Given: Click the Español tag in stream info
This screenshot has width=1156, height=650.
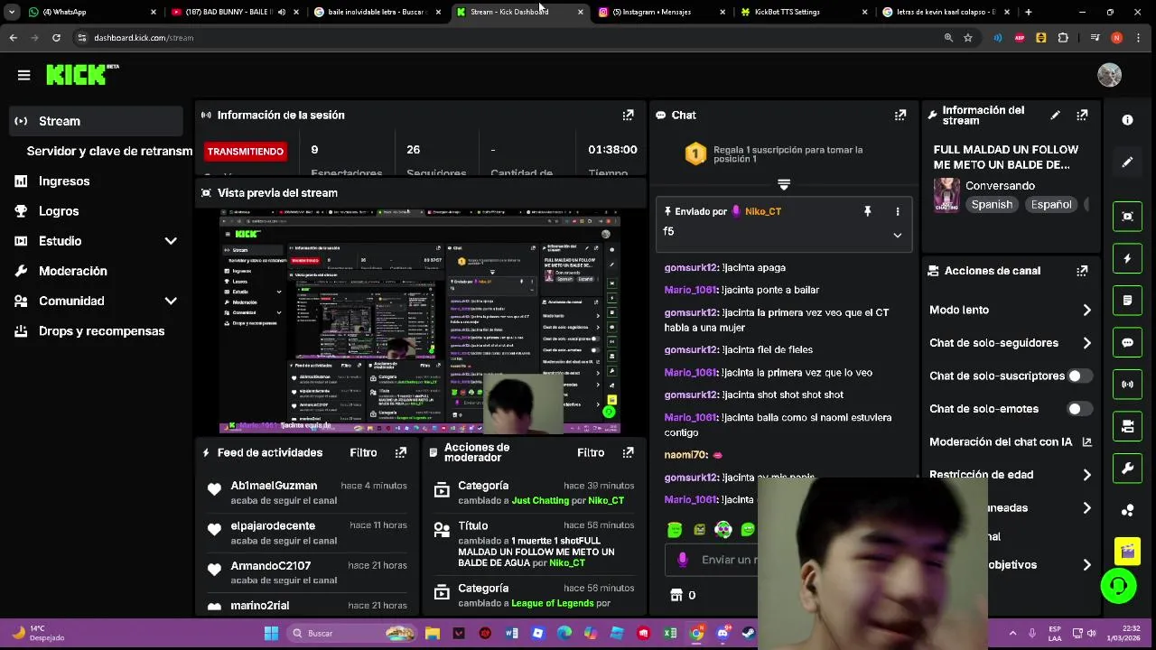Looking at the screenshot, I should click(x=1051, y=205).
